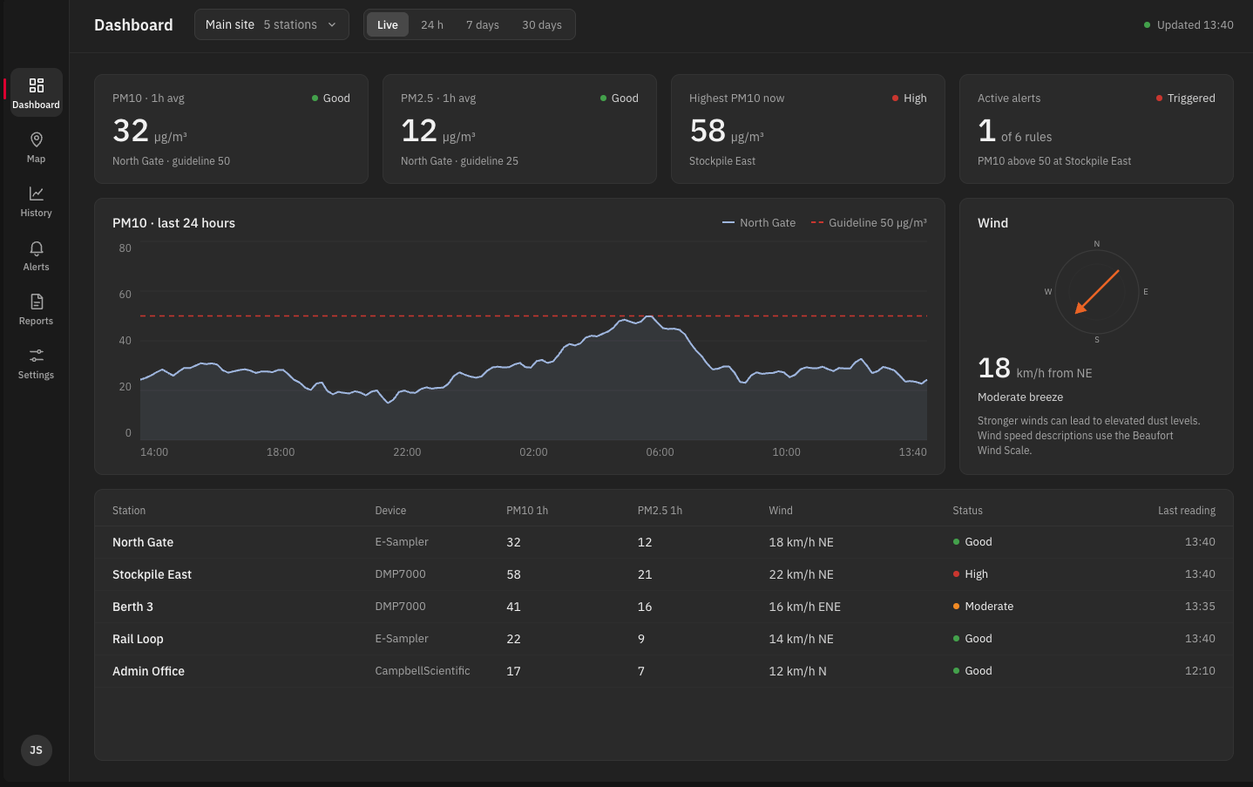Click the JS user avatar

36,750
